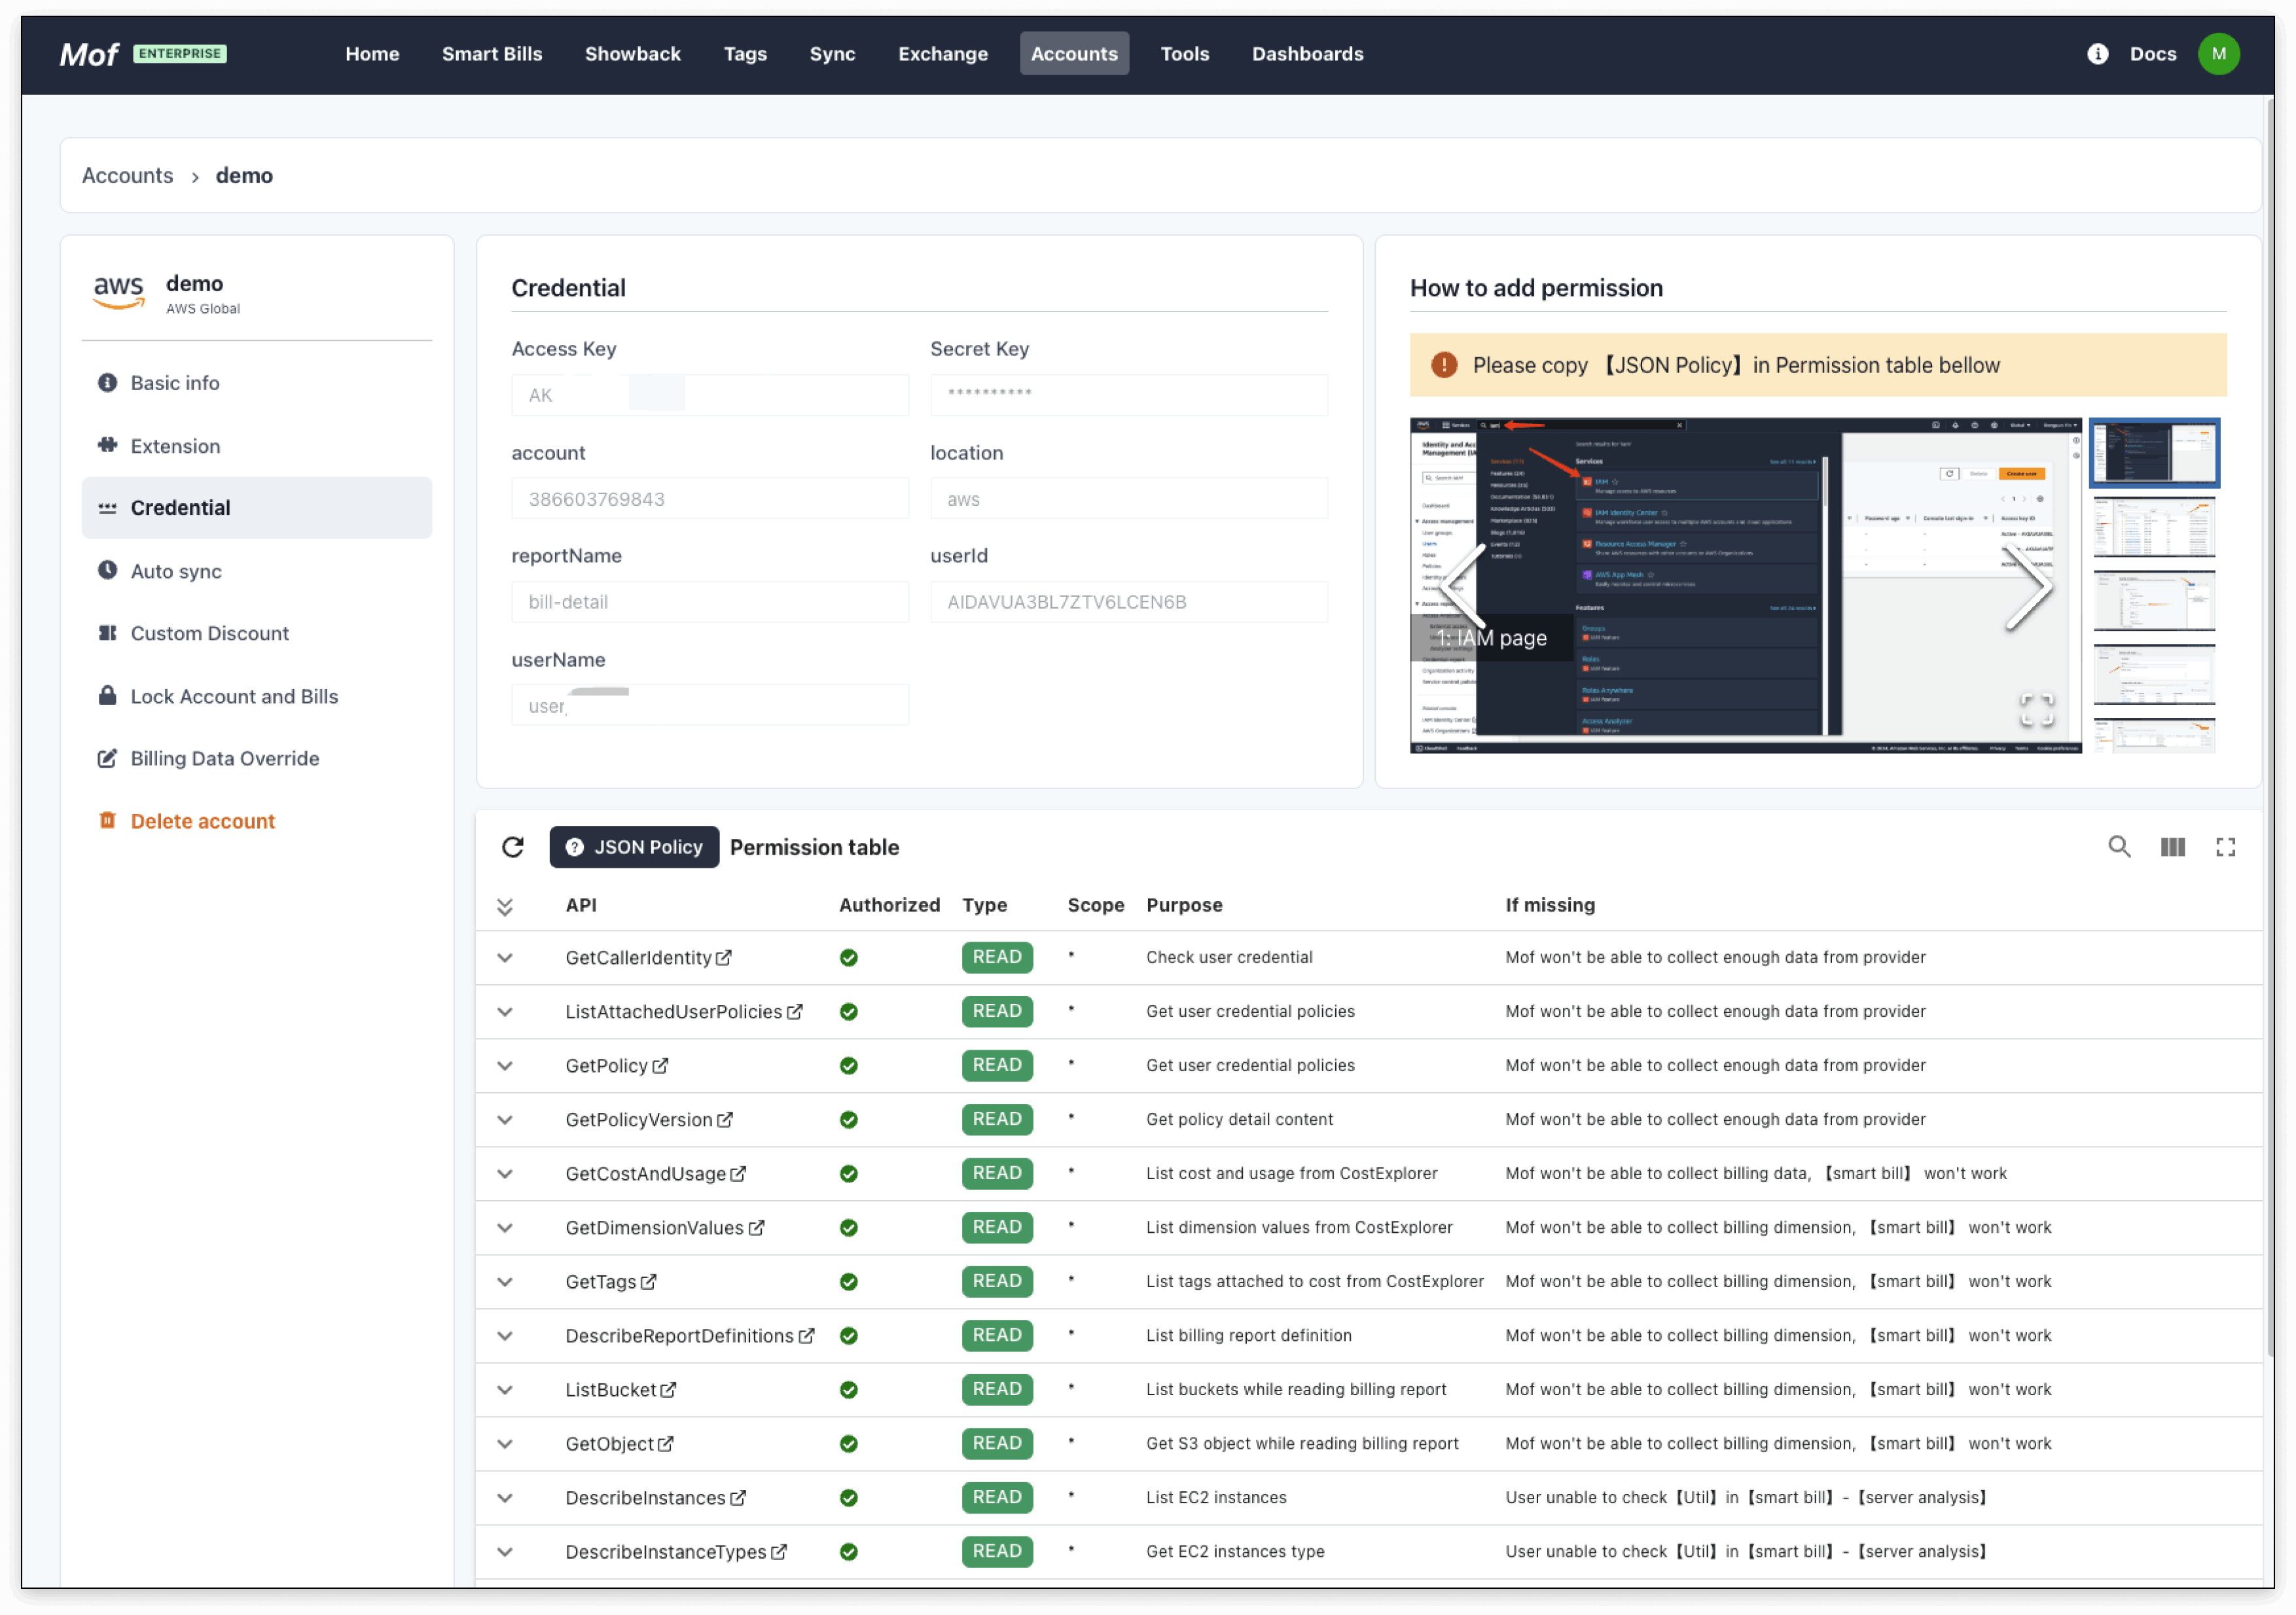Open DescribeInstanceTypes external link icon
The height and width of the screenshot is (1615, 2296).
779,1552
